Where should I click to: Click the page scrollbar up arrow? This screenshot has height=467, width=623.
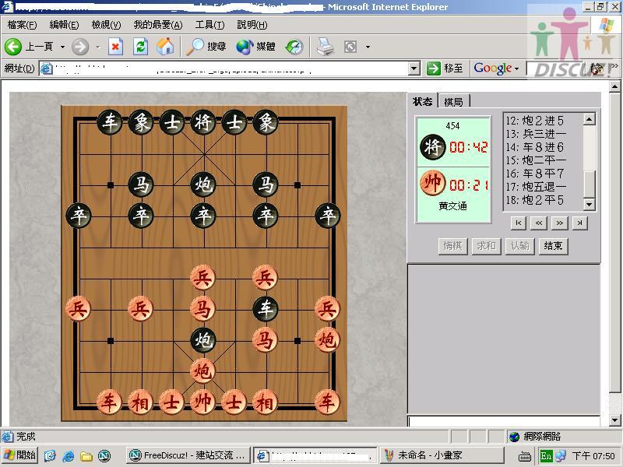[x=614, y=86]
